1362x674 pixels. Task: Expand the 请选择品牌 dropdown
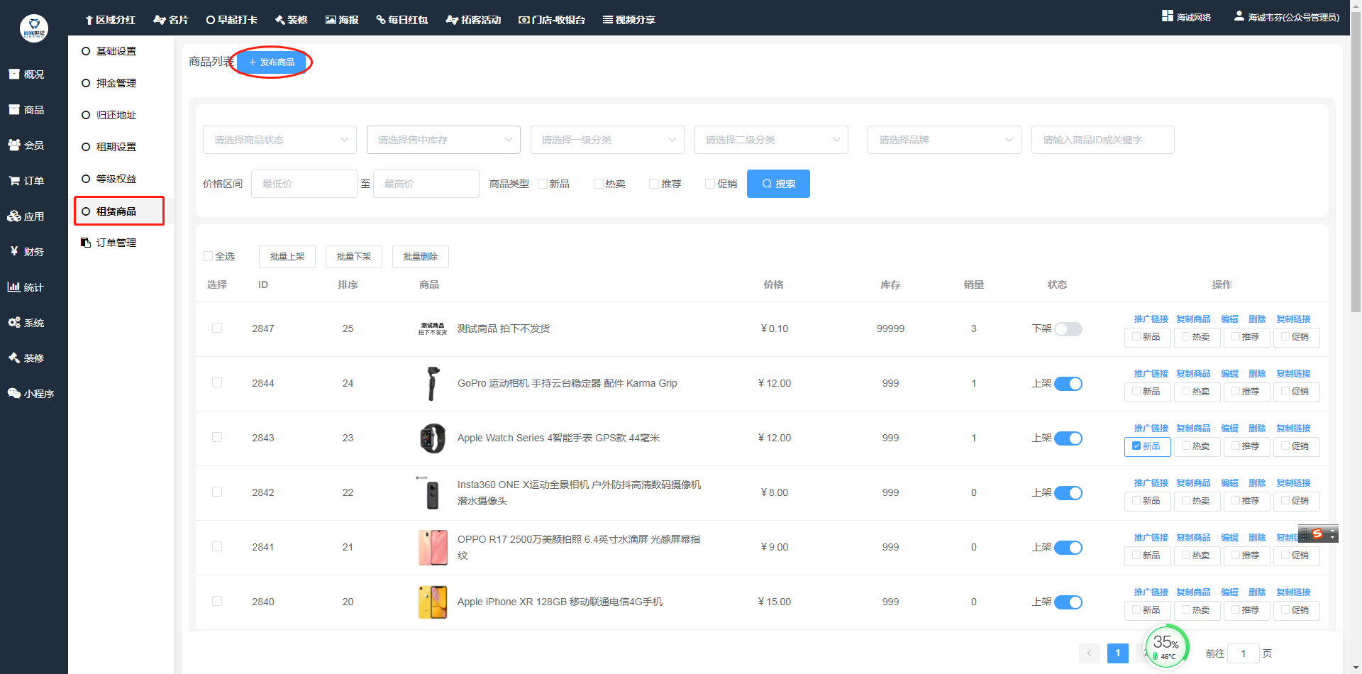tap(944, 140)
